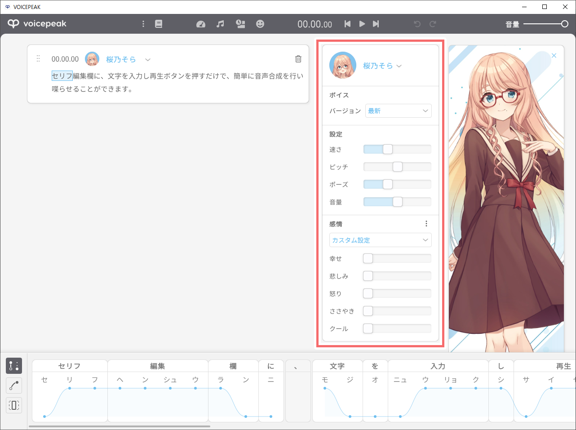Adjust the ポーズ pause slider

(x=397, y=184)
